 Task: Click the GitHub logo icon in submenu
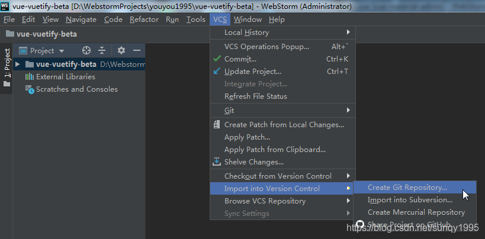(x=359, y=224)
